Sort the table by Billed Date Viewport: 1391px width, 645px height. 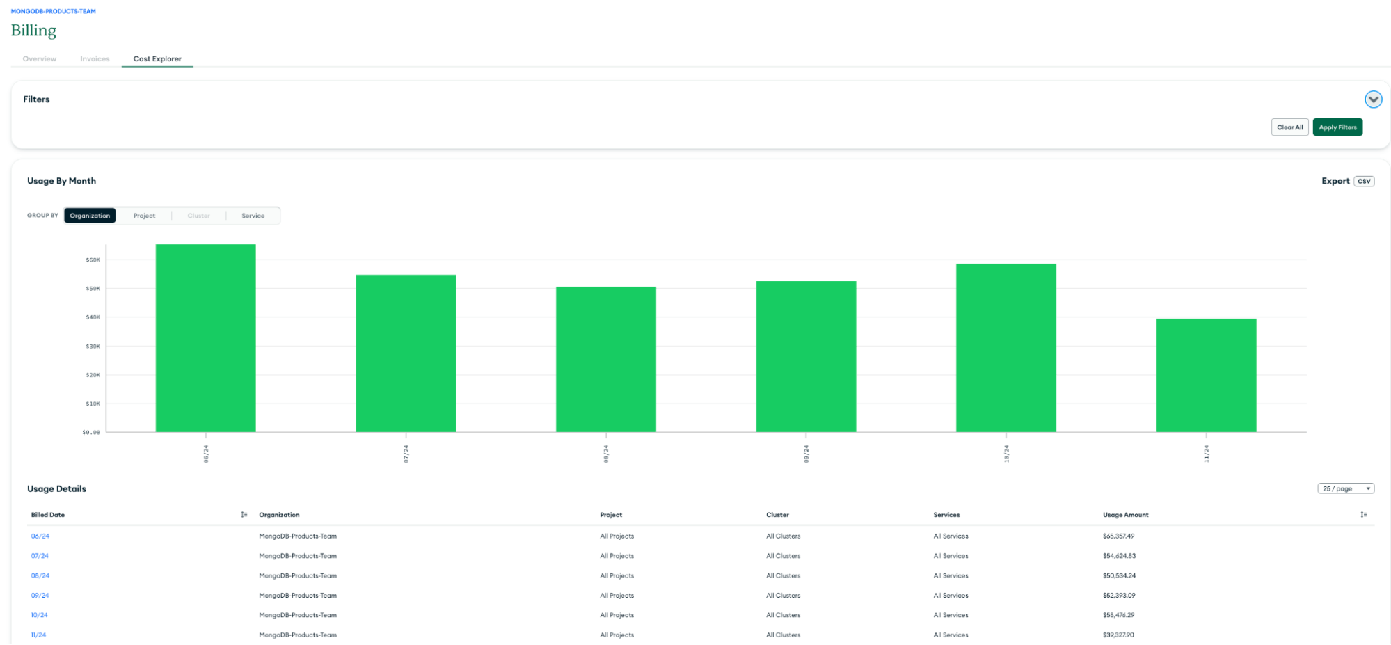[244, 514]
